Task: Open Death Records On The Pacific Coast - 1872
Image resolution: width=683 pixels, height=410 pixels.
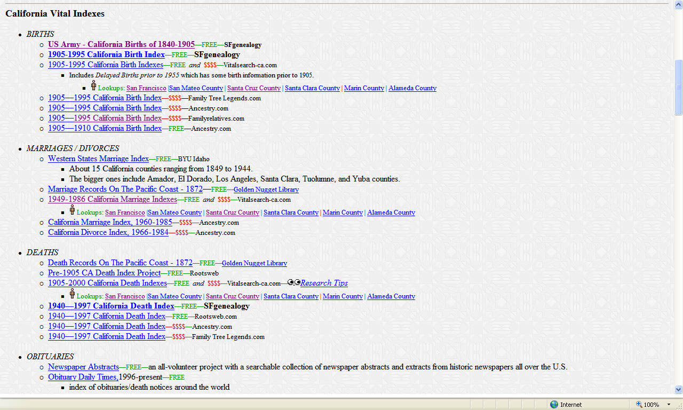Action: tap(120, 263)
